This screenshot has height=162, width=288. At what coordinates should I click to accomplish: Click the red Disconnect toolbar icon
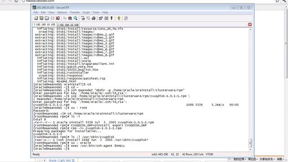(58, 18)
